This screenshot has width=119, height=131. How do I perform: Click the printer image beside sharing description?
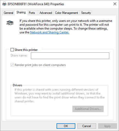[x=10, y=23]
